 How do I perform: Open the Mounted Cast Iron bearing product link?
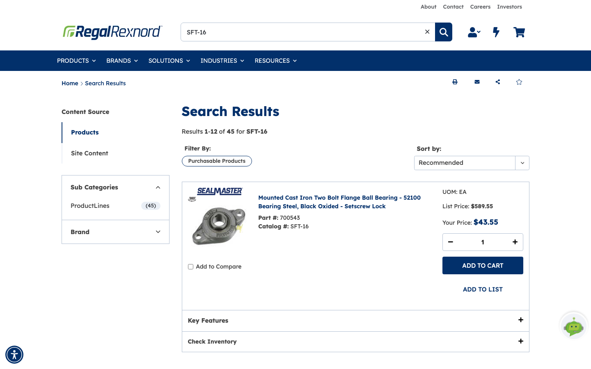coord(339,202)
